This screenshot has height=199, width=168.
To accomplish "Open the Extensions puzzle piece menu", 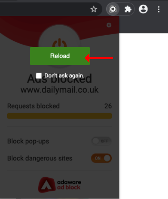I will [x=128, y=9].
